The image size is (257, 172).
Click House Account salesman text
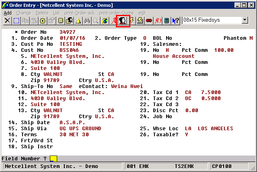[x=174, y=56]
